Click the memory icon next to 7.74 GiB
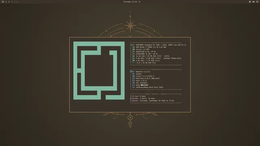 (x=134, y=60)
